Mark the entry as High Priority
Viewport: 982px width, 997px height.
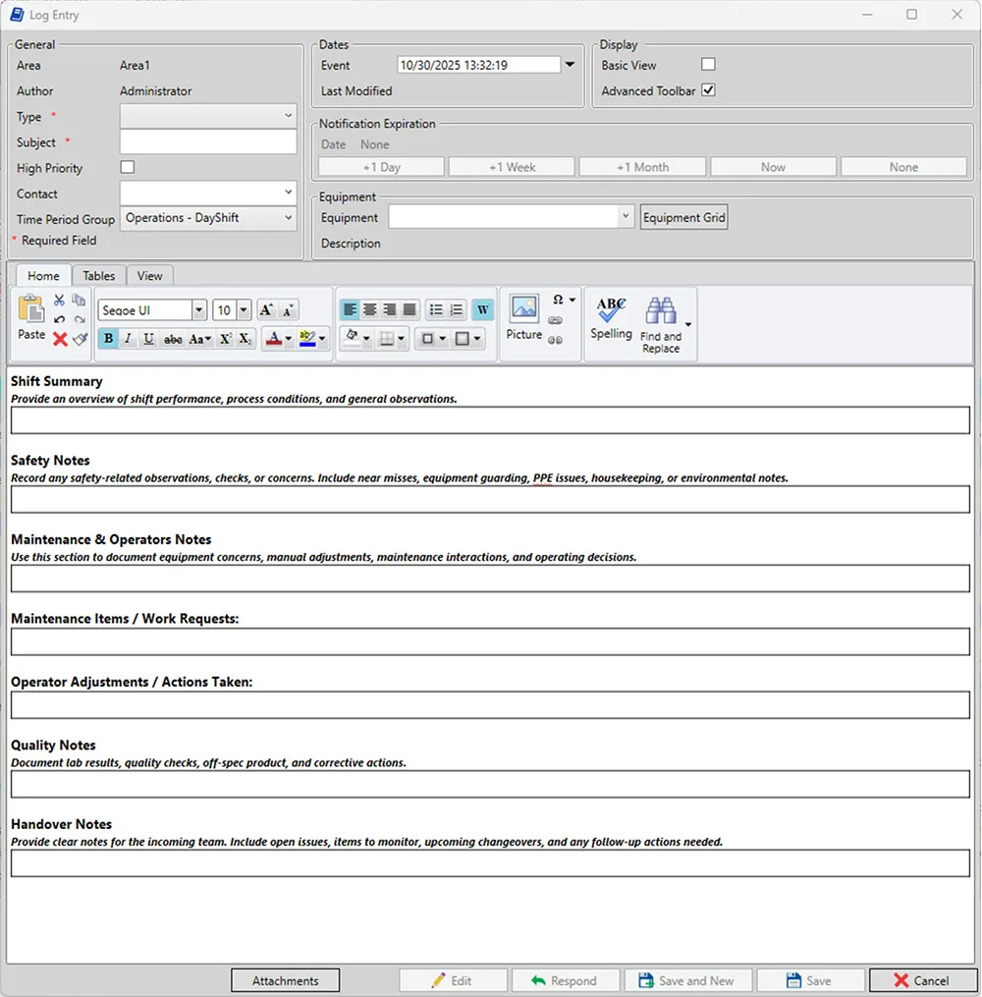click(127, 167)
